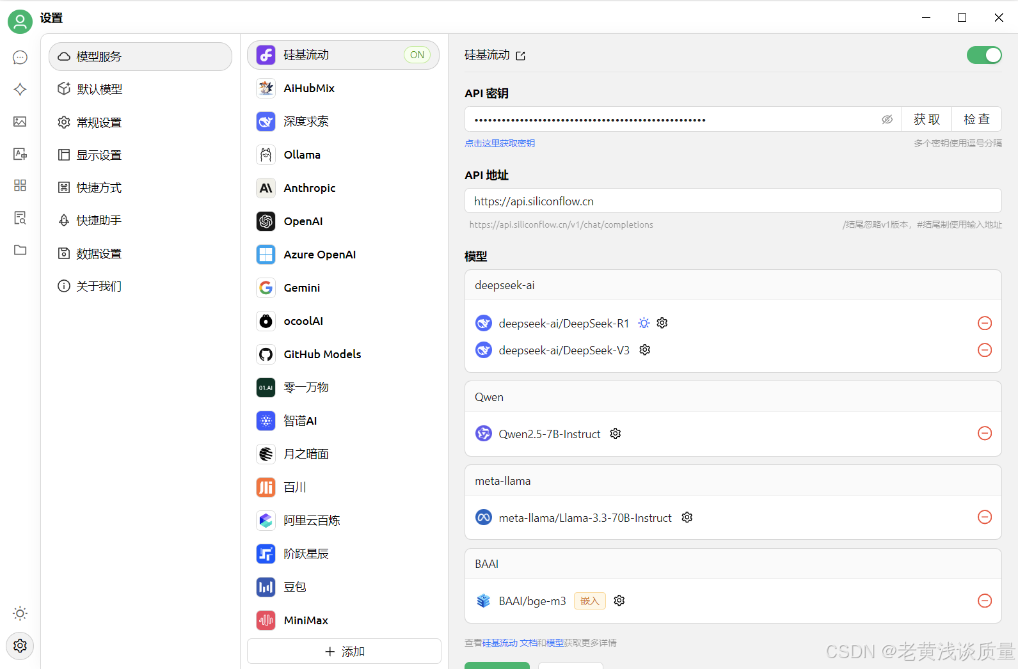The width and height of the screenshot is (1018, 669).
Task: Click the green user avatar icon
Action: [x=20, y=22]
